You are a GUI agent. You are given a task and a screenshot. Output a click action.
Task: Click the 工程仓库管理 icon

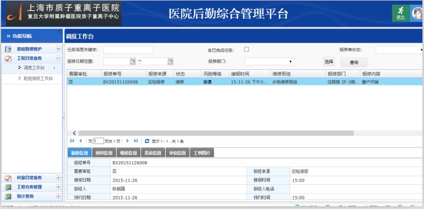click(8, 187)
